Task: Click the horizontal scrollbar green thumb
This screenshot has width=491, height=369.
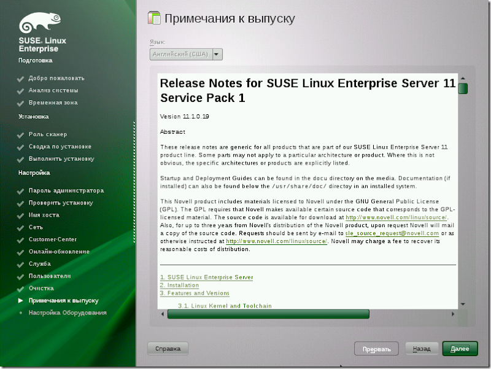Action: coord(268,314)
